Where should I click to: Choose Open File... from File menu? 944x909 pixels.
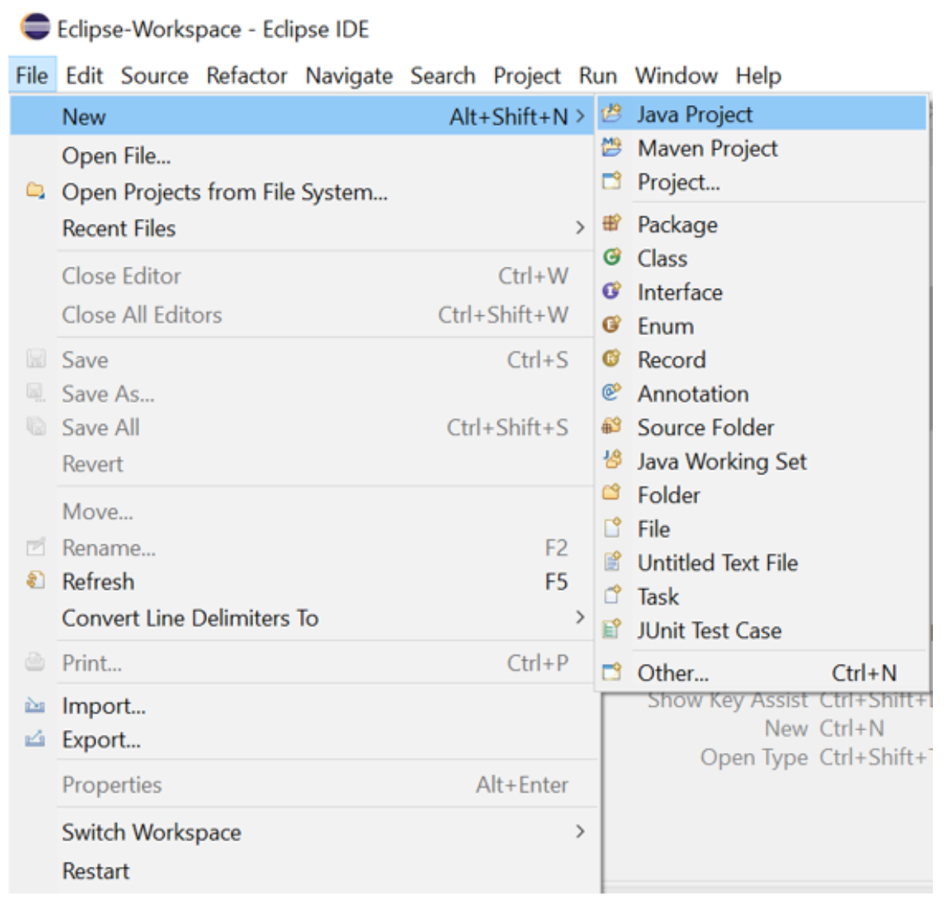coord(301,155)
